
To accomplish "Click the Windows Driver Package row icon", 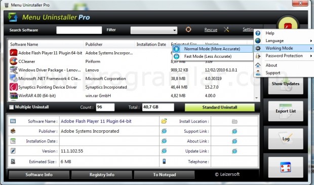I will (13, 70).
